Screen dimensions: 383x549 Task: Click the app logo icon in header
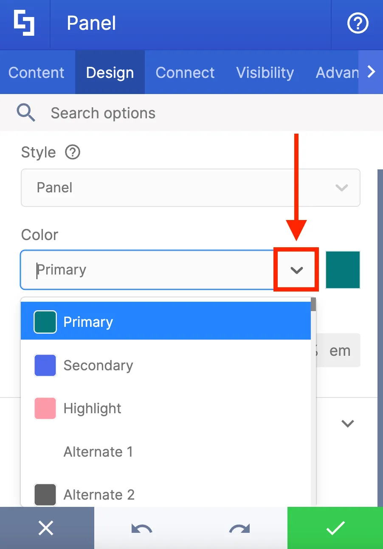tap(24, 23)
